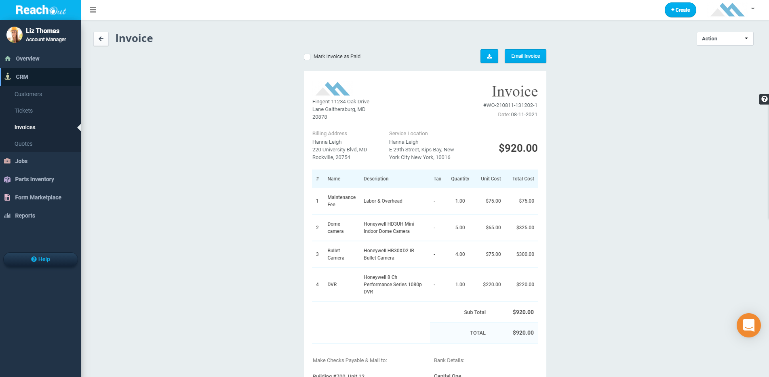Click Make Checks Payable & Mail to text
Image resolution: width=769 pixels, height=377 pixels.
pos(350,360)
